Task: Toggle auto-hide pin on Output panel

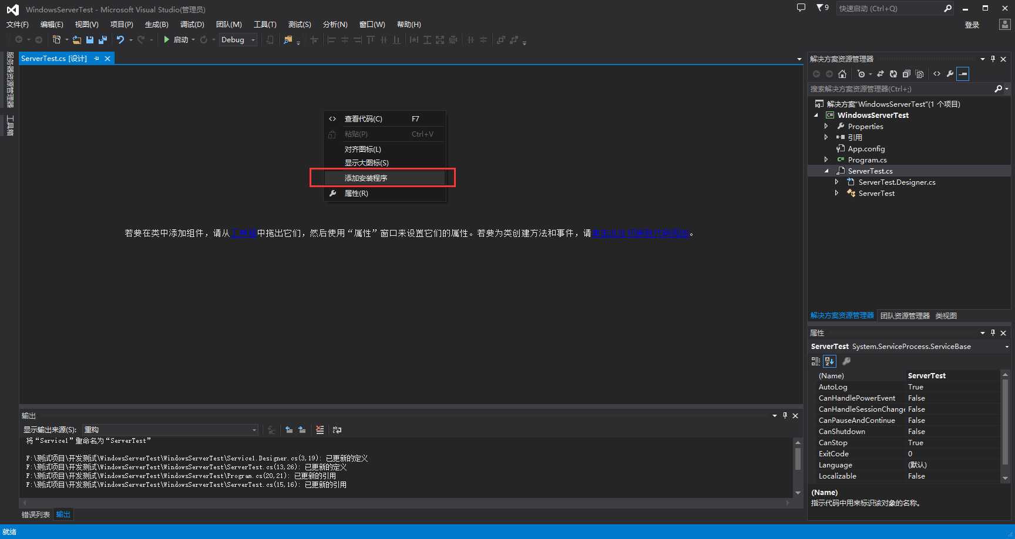Action: tap(785, 415)
